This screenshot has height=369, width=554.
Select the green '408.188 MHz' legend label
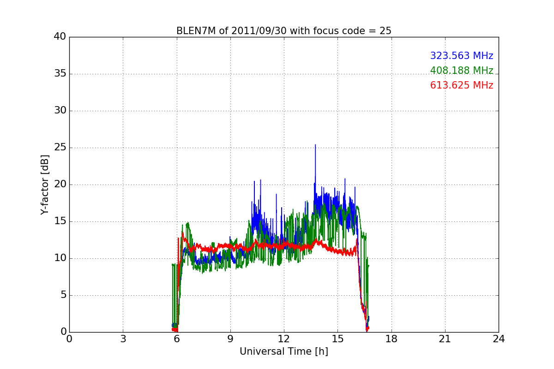[x=462, y=71]
